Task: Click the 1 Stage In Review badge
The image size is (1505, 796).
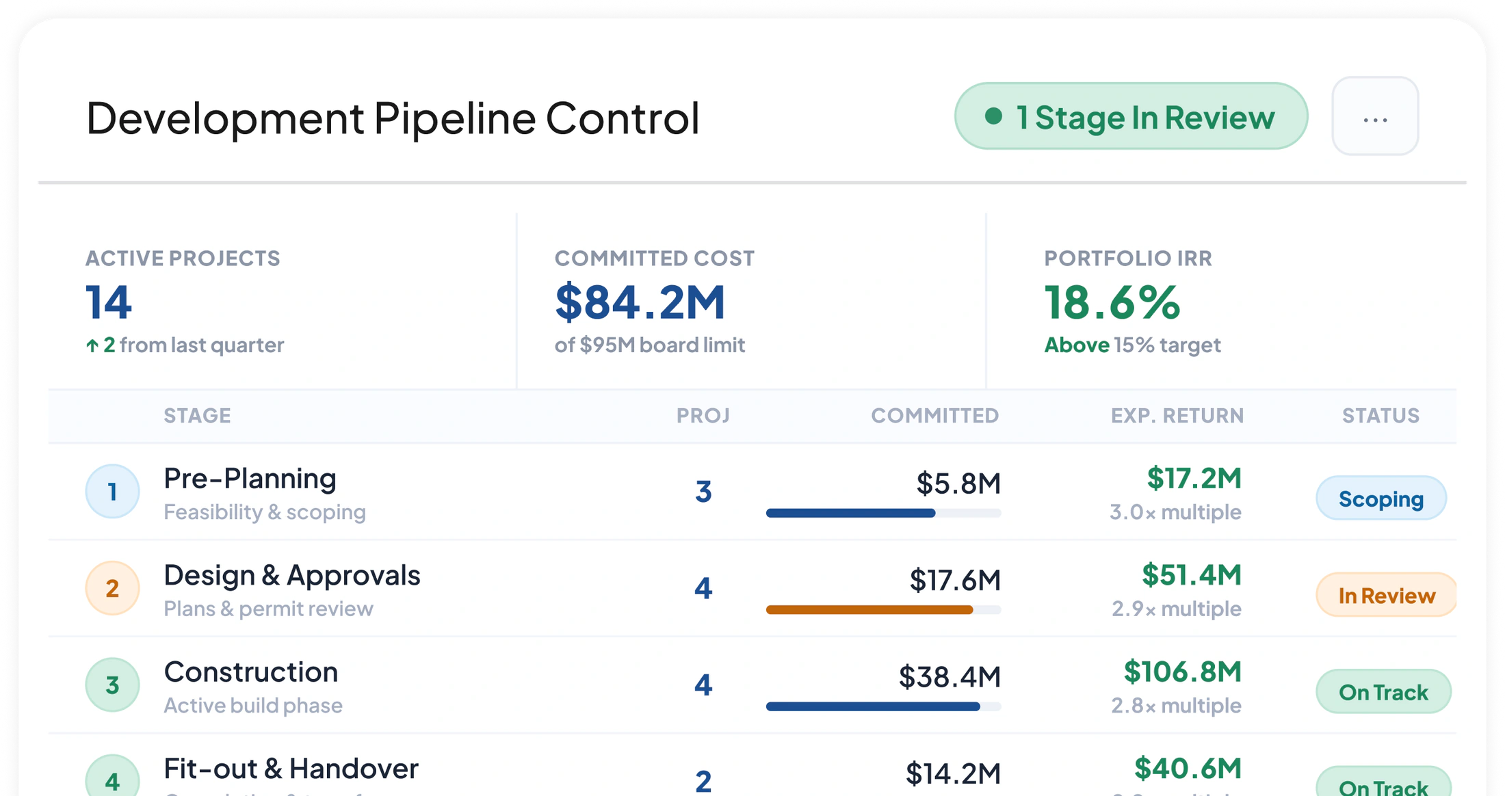Action: tap(1131, 116)
